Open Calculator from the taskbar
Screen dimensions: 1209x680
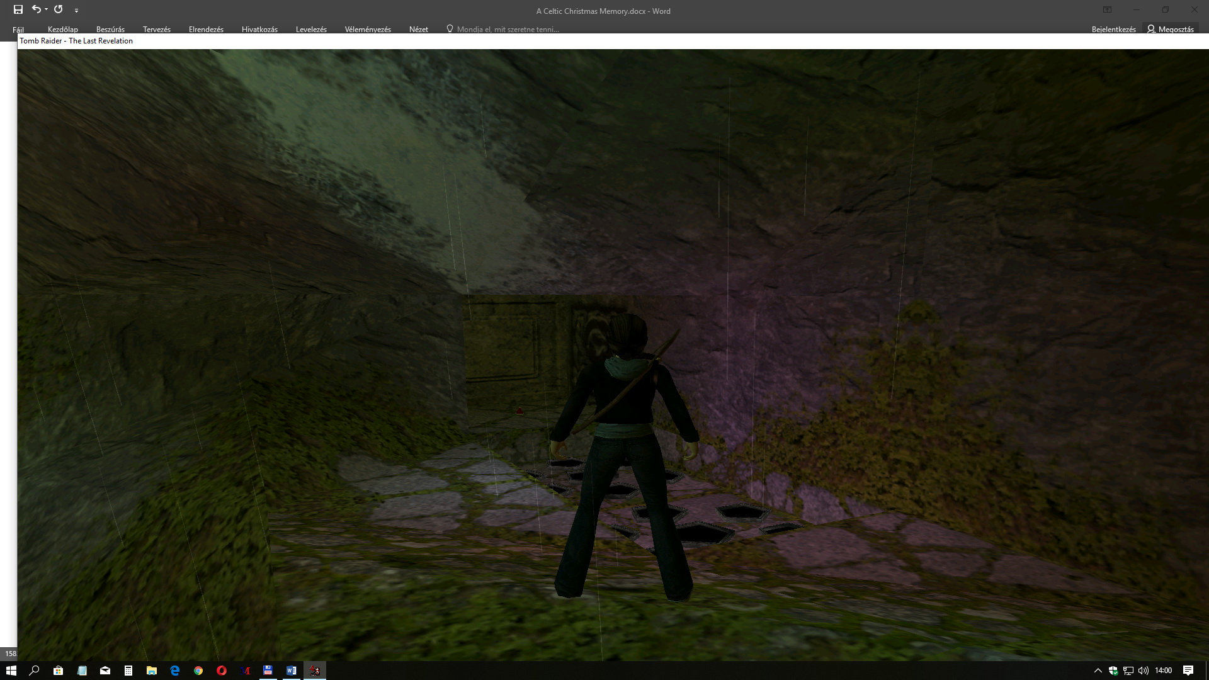click(x=128, y=671)
